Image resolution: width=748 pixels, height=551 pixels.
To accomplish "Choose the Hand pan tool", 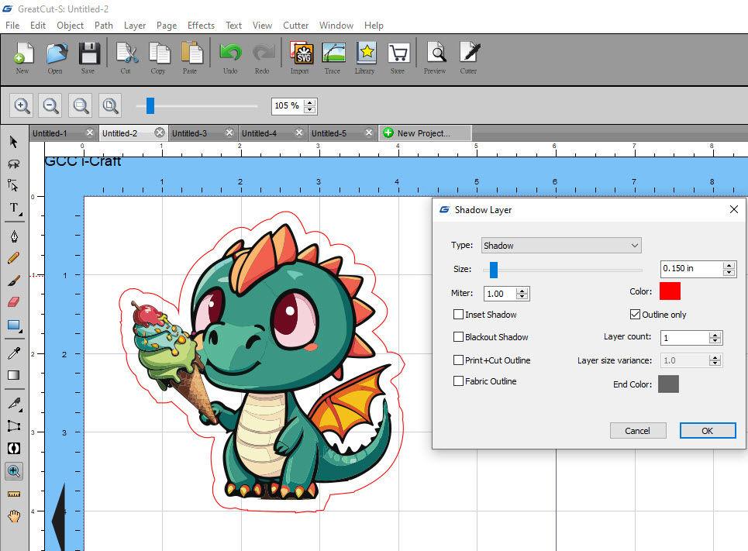I will 14,516.
